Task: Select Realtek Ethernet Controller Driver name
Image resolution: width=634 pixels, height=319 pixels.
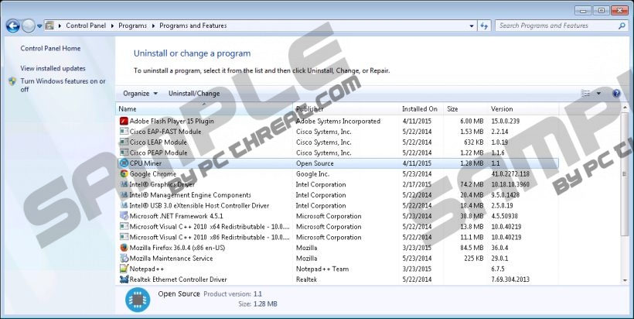Action: click(179, 279)
